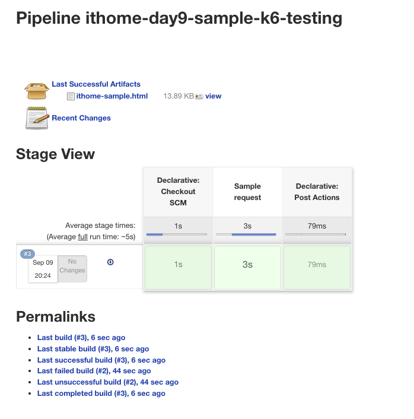Click the Last Successful Artifacts box icon

pyautogui.click(x=36, y=90)
